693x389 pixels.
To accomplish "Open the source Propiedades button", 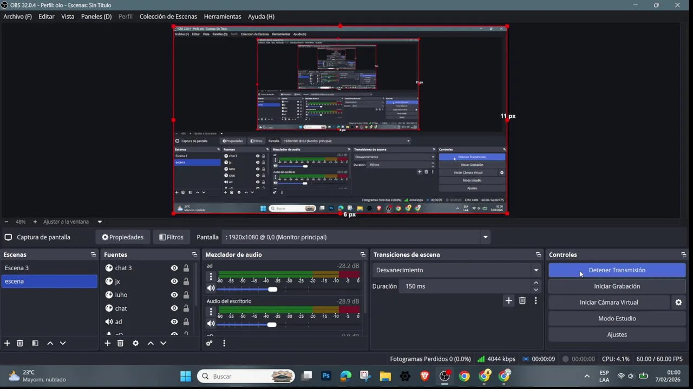I will point(123,237).
